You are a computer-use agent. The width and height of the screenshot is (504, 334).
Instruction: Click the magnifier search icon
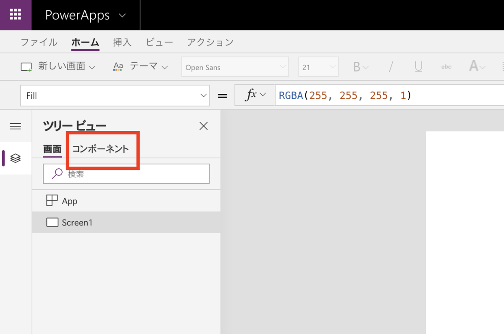pos(57,174)
